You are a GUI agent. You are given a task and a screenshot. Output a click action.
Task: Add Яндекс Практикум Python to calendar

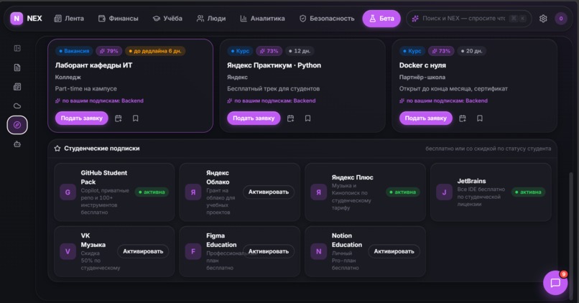coord(291,118)
